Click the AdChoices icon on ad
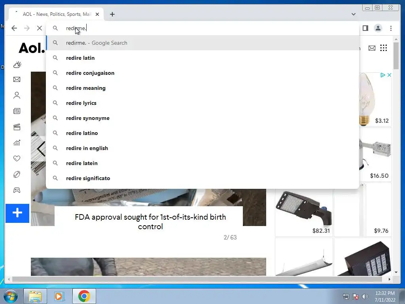This screenshot has height=304, width=405. point(382,75)
